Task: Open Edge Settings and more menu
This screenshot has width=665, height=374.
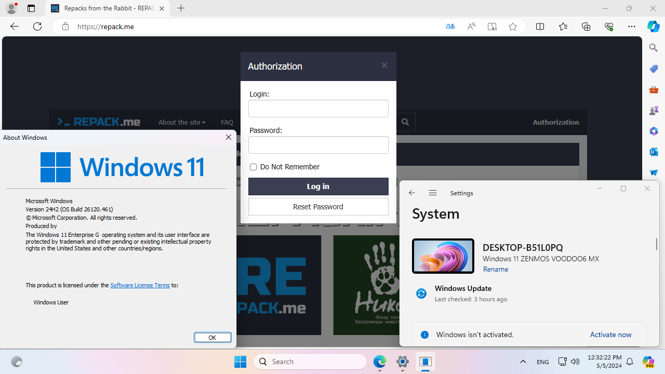Action: coord(632,26)
